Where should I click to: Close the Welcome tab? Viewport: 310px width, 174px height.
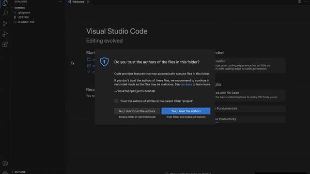pos(88,2)
